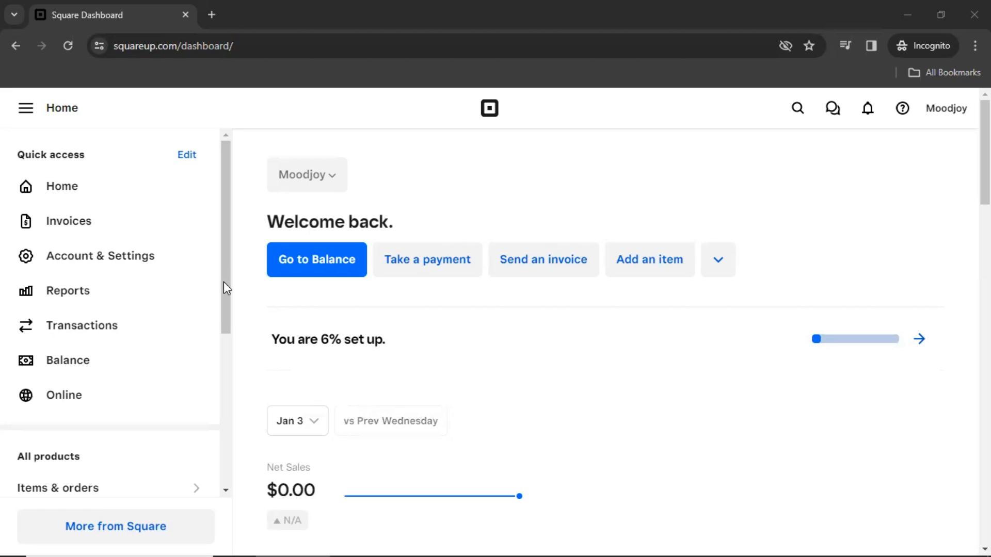The image size is (991, 557).
Task: Open Notifications bell icon
Action: [868, 108]
